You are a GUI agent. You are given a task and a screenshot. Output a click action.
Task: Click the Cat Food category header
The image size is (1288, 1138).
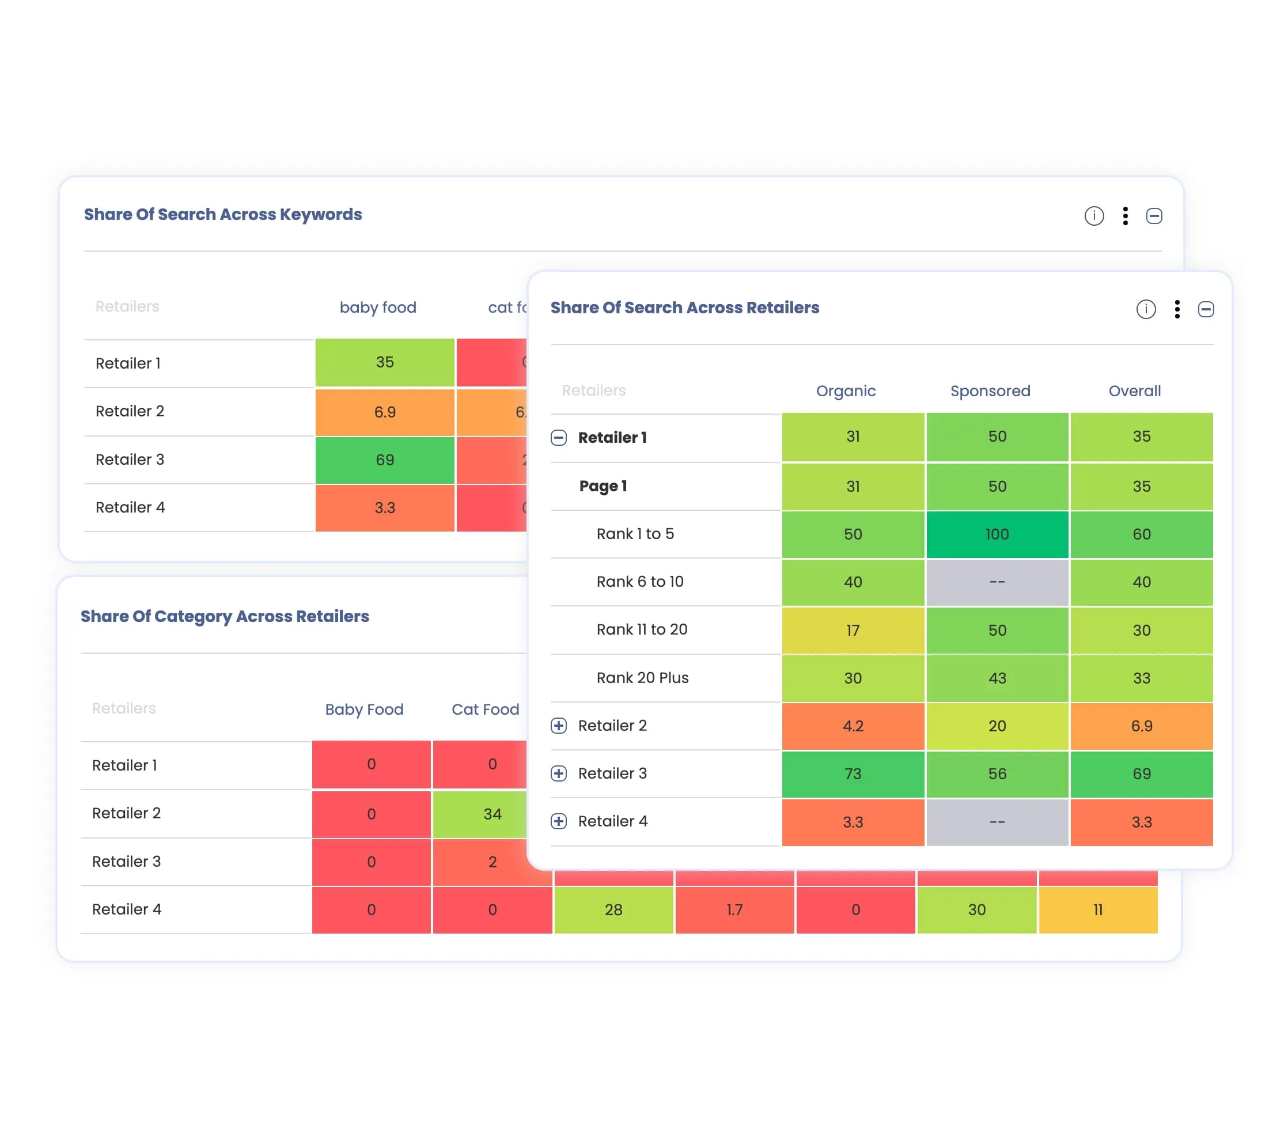pos(485,710)
